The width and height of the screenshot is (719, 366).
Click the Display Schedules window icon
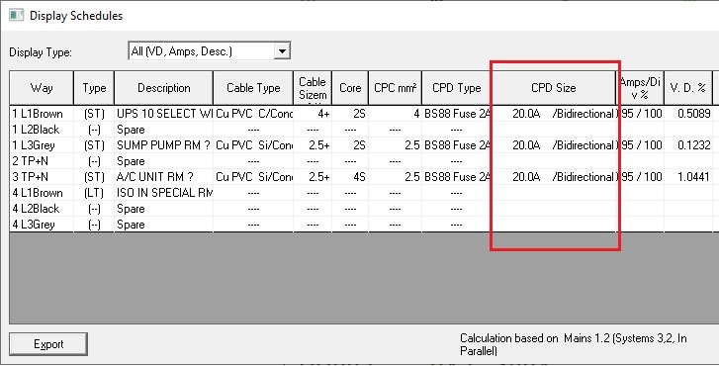tap(17, 15)
